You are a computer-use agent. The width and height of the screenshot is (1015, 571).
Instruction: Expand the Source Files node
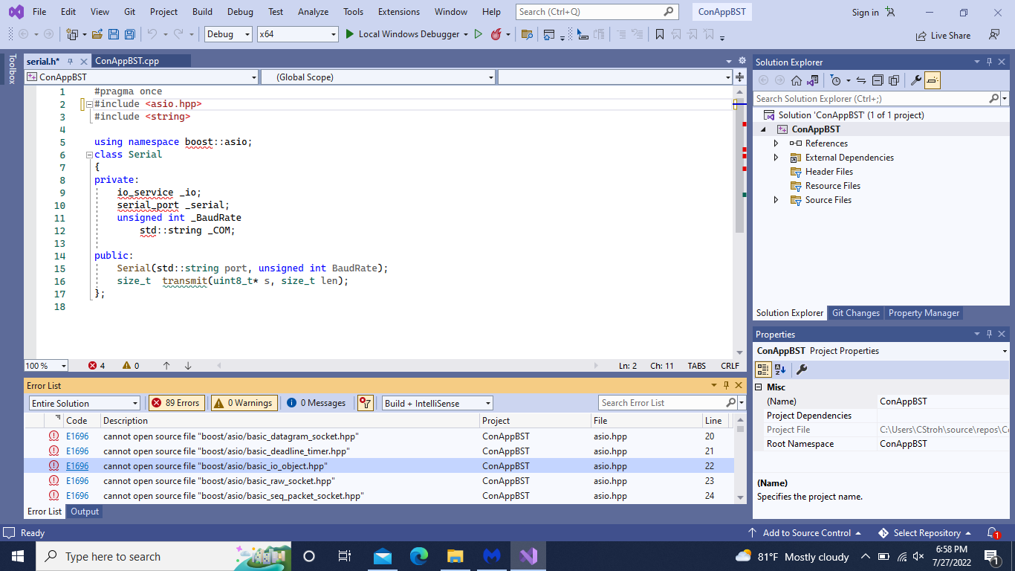(x=776, y=200)
